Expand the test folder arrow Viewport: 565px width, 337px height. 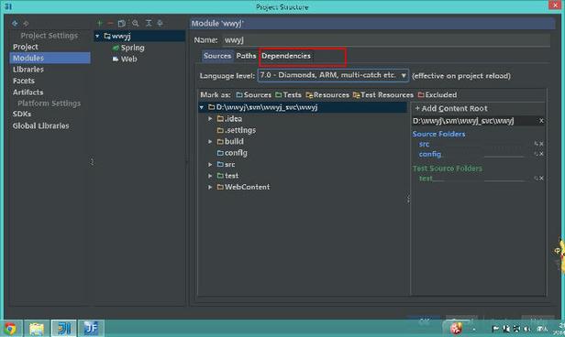point(210,176)
